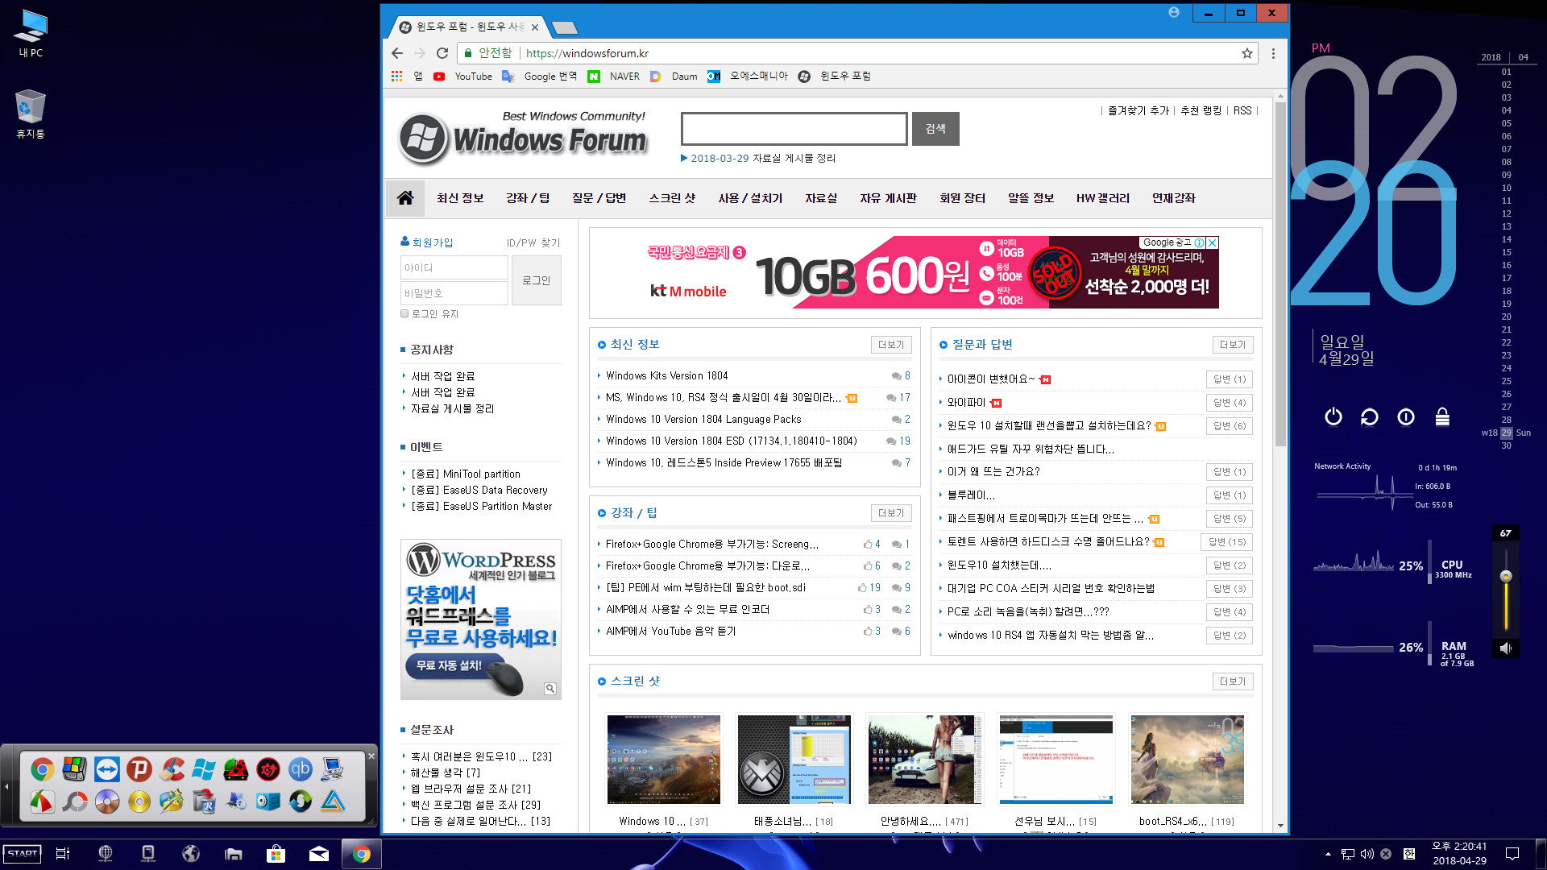Image resolution: width=1547 pixels, height=870 pixels.
Task: Click the WordPress ad magnifier icon
Action: 550,688
